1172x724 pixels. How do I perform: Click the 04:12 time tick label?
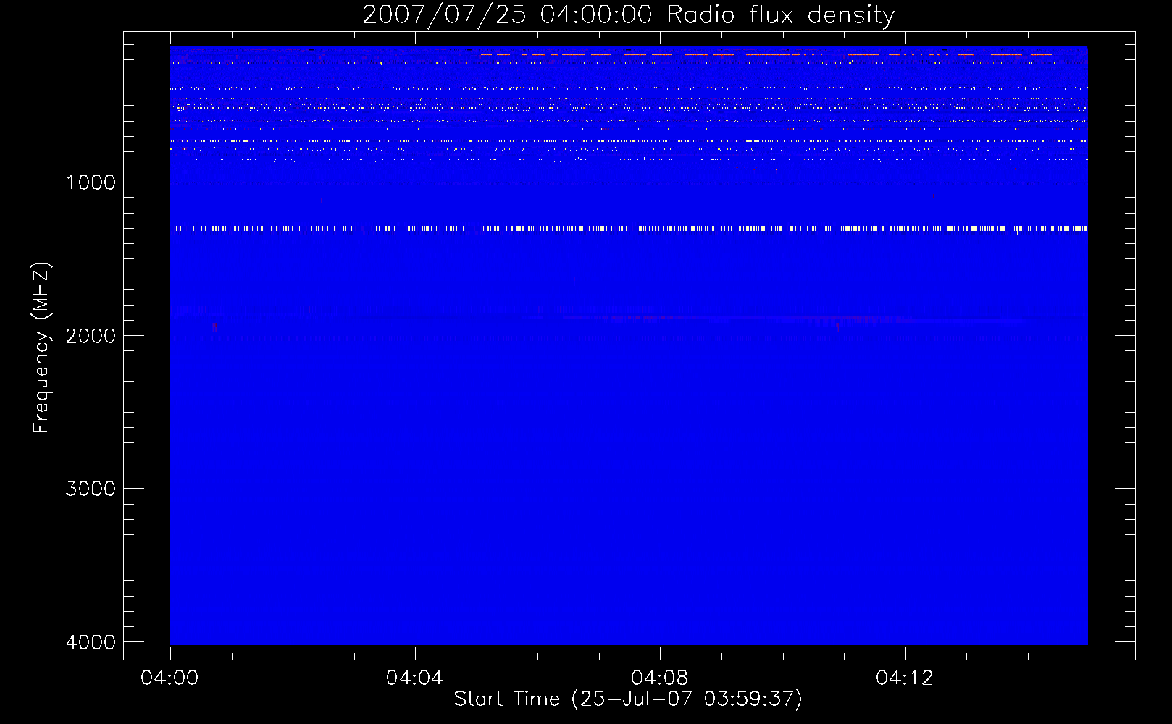click(x=904, y=678)
